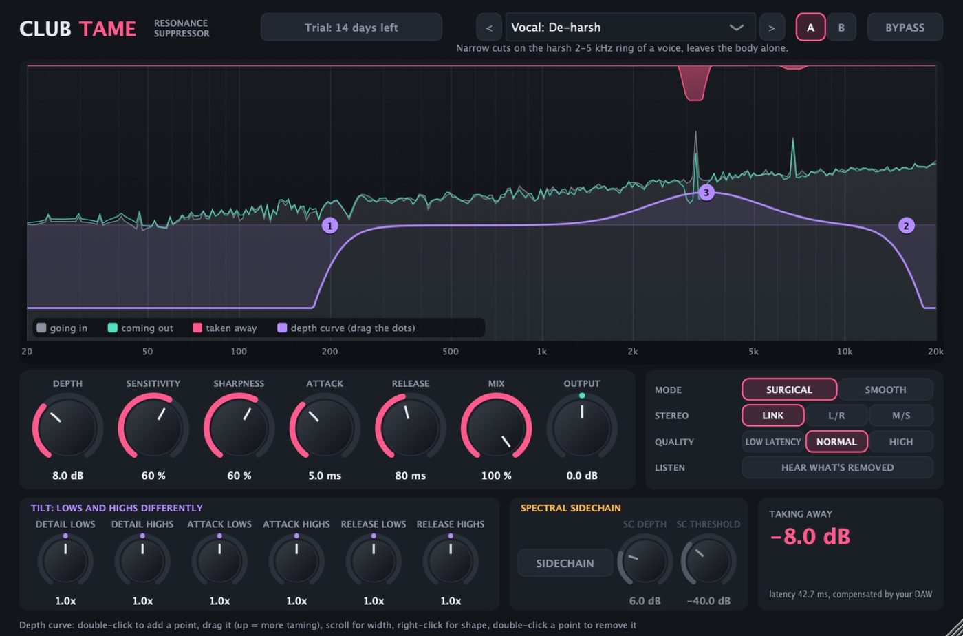The image size is (963, 636).
Task: Toggle the BYPASS button
Action: [x=905, y=28]
